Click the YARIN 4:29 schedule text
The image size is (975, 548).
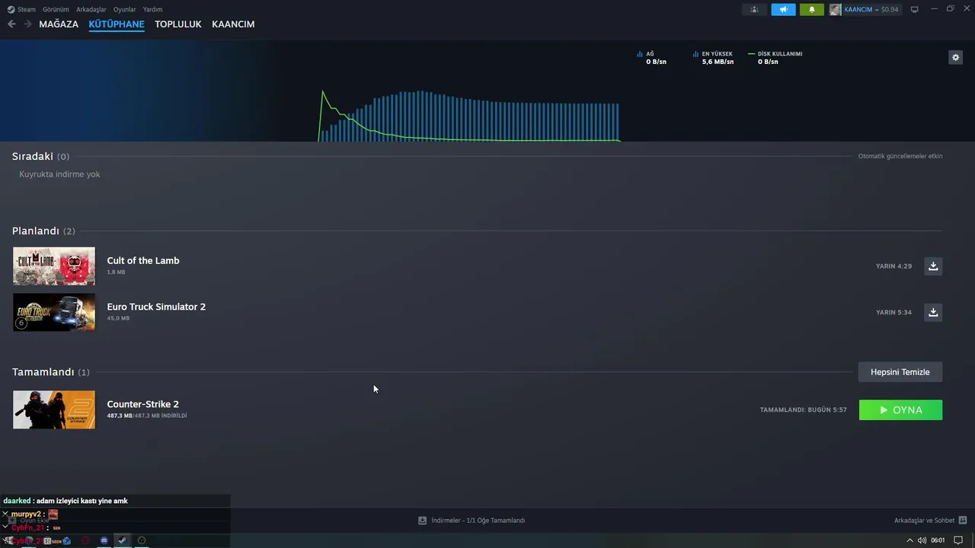(x=893, y=266)
